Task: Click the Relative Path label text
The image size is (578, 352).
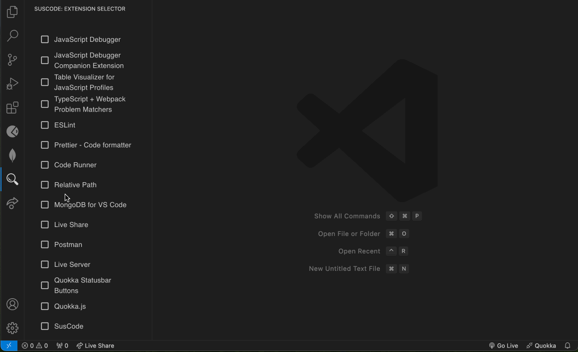Action: 75,185
